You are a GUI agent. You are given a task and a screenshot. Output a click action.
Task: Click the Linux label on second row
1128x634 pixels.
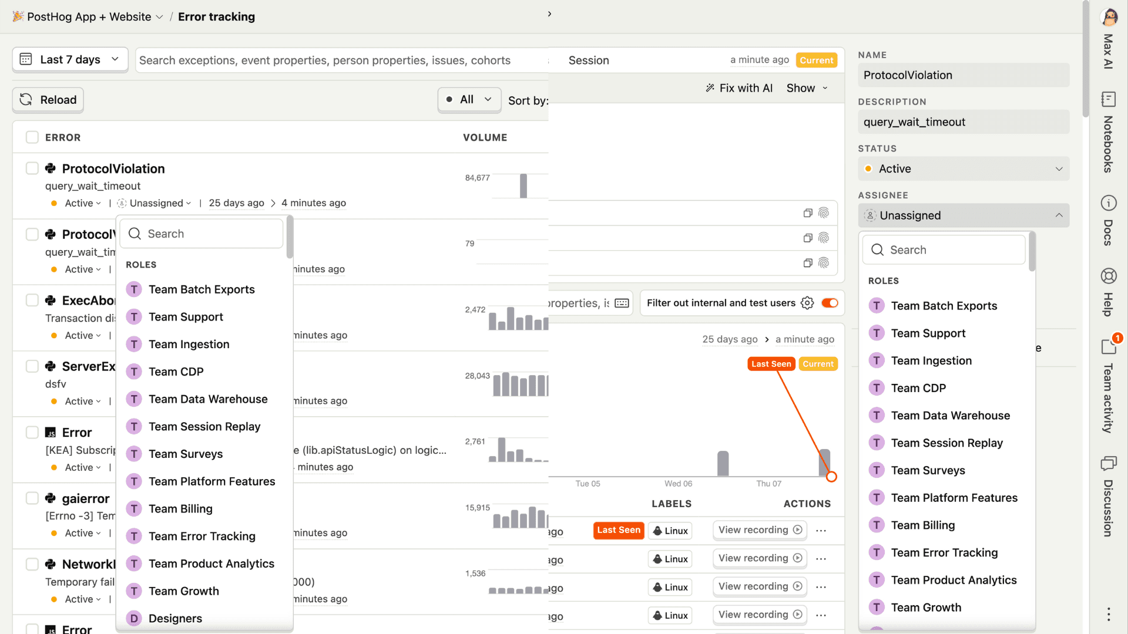pyautogui.click(x=670, y=559)
